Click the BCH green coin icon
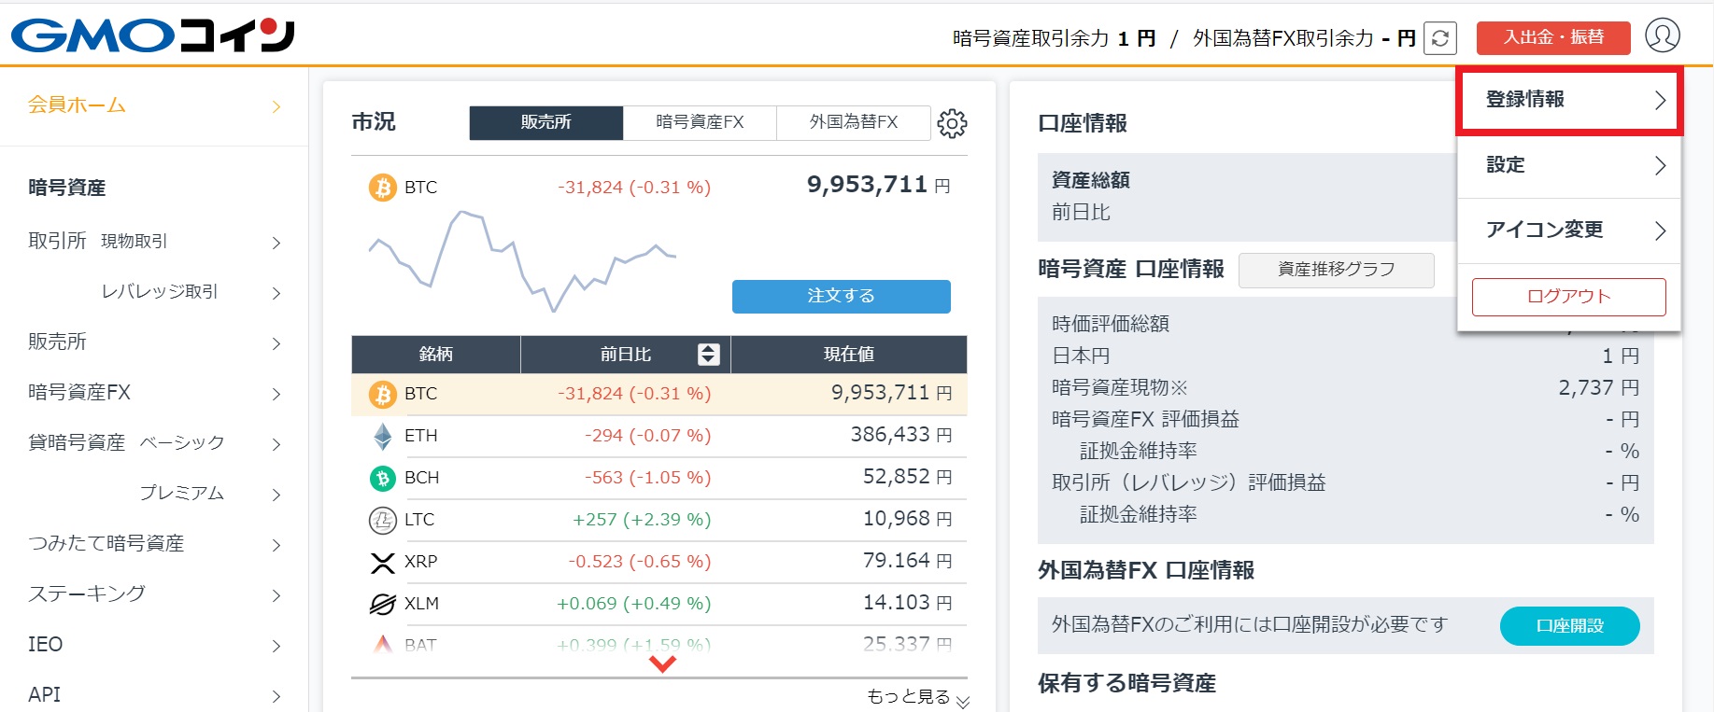This screenshot has width=1714, height=712. [x=382, y=478]
